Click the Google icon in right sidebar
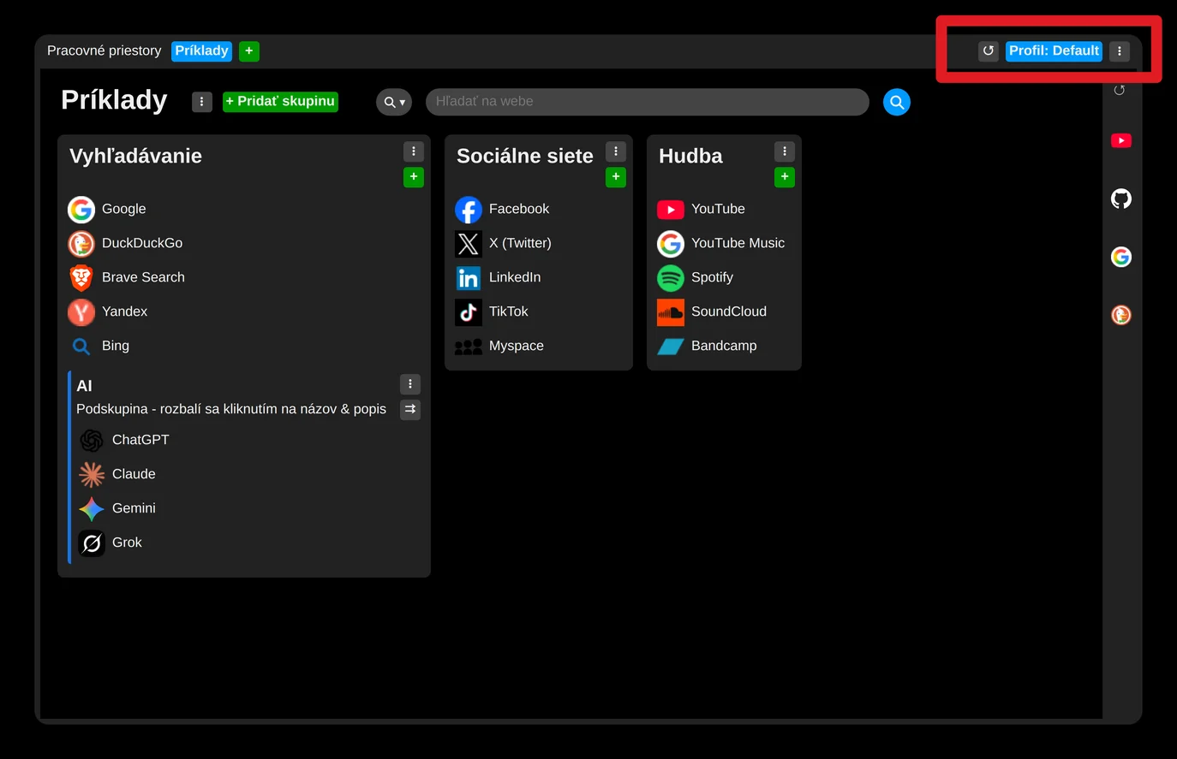Image resolution: width=1177 pixels, height=759 pixels. coord(1121,257)
